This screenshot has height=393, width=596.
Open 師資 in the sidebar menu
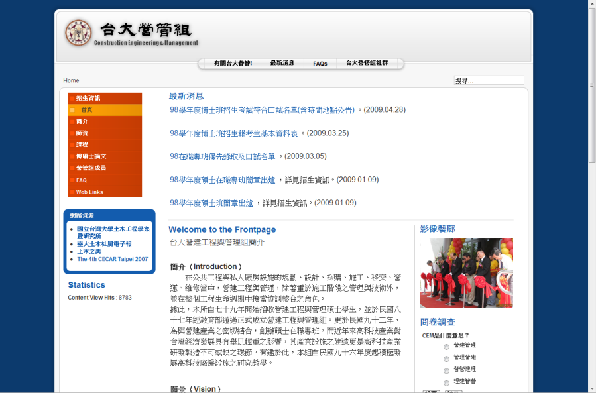tap(82, 133)
